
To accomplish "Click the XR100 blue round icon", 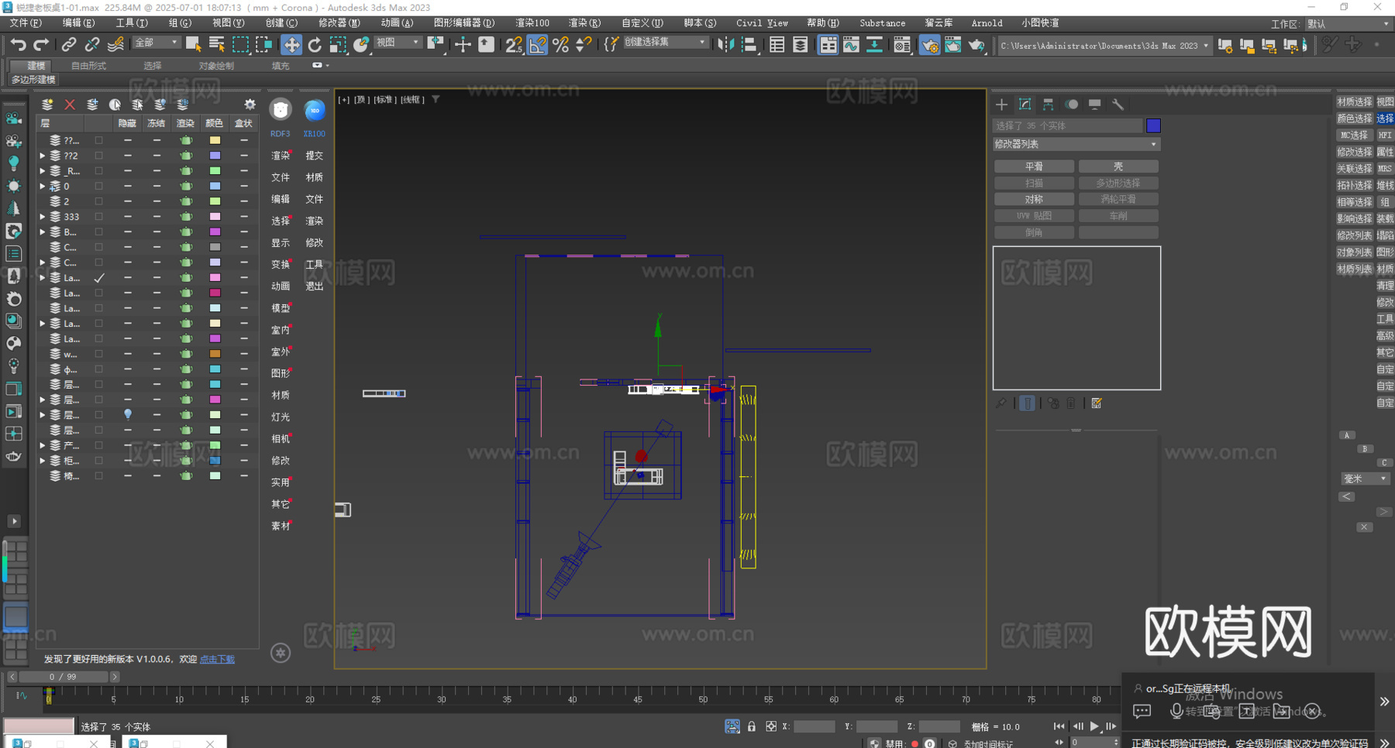I will click(x=314, y=111).
